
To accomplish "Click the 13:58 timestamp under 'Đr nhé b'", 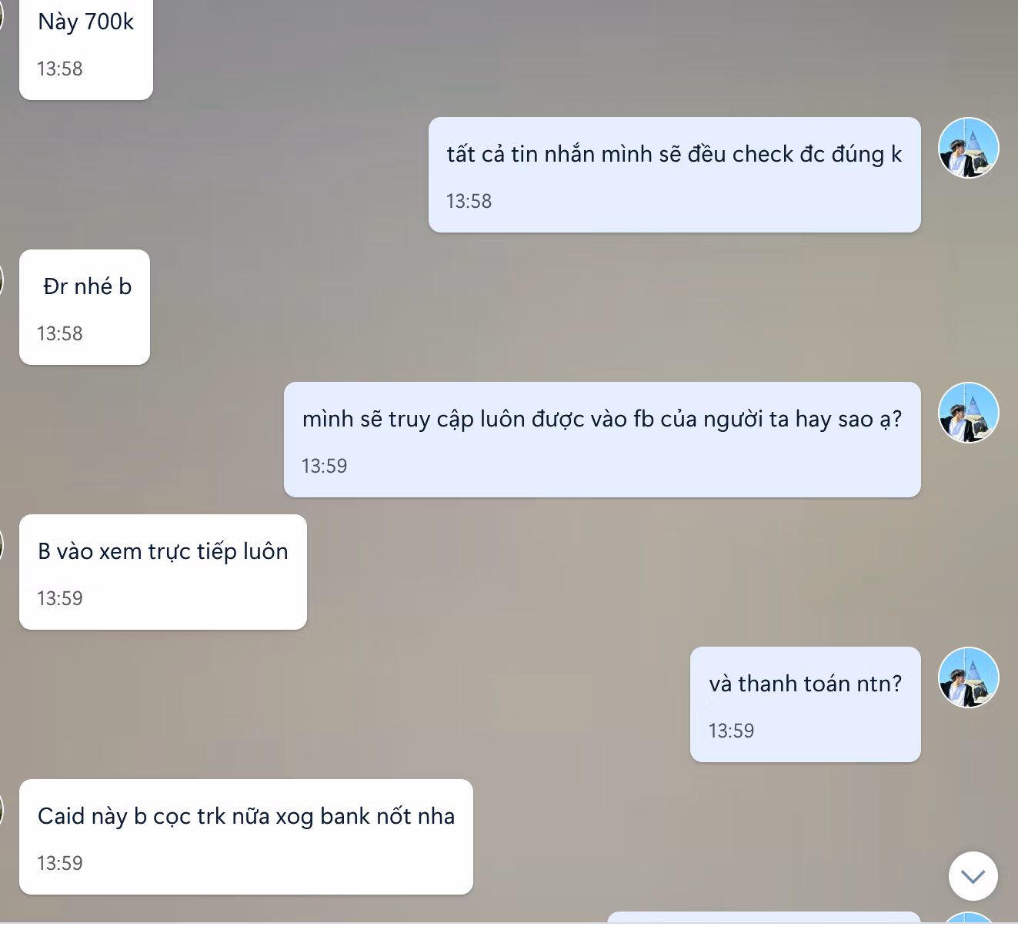I will pos(60,333).
